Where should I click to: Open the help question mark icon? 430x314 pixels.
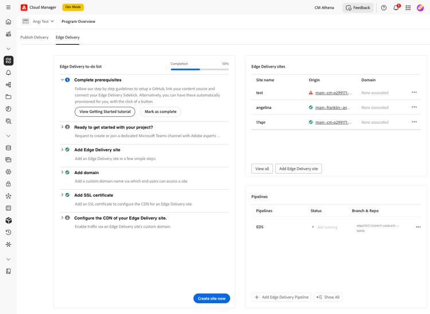[384, 7]
